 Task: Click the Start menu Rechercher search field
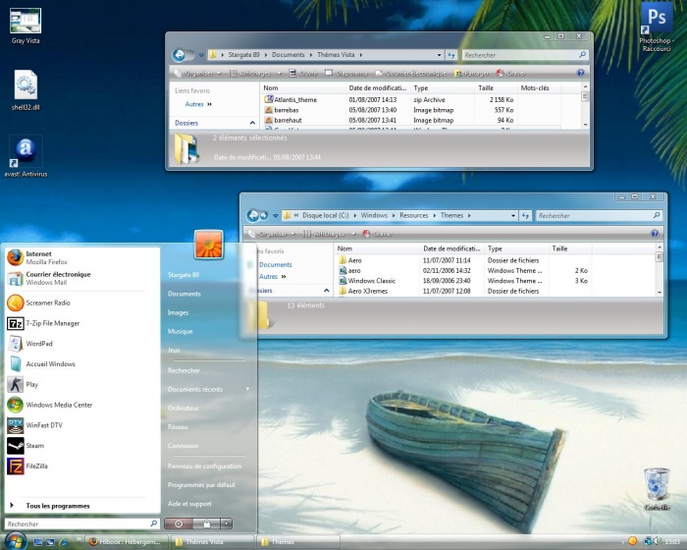pos(77,524)
